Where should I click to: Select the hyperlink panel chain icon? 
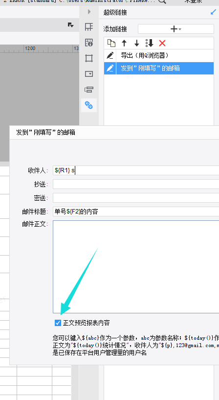tap(89, 105)
